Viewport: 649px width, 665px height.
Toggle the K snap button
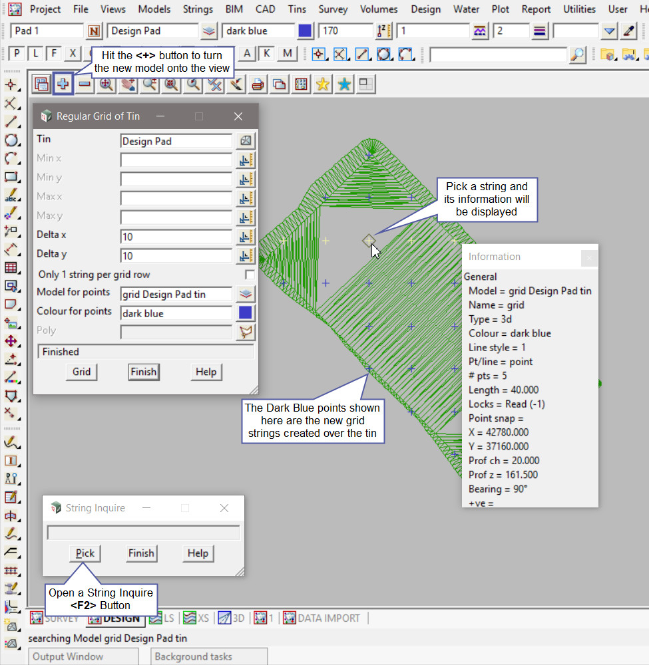[267, 55]
